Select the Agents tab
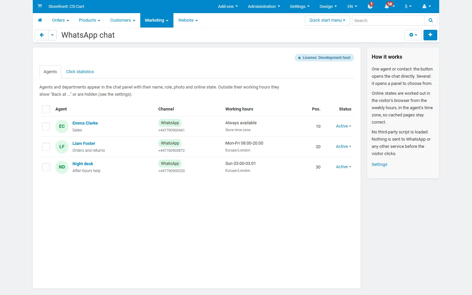472x295 pixels. pos(50,72)
